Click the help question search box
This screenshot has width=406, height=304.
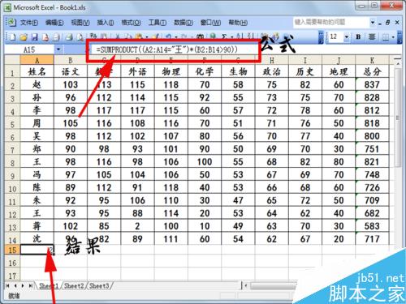click(331, 22)
